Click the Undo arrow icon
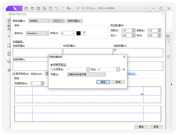 coord(56,9)
